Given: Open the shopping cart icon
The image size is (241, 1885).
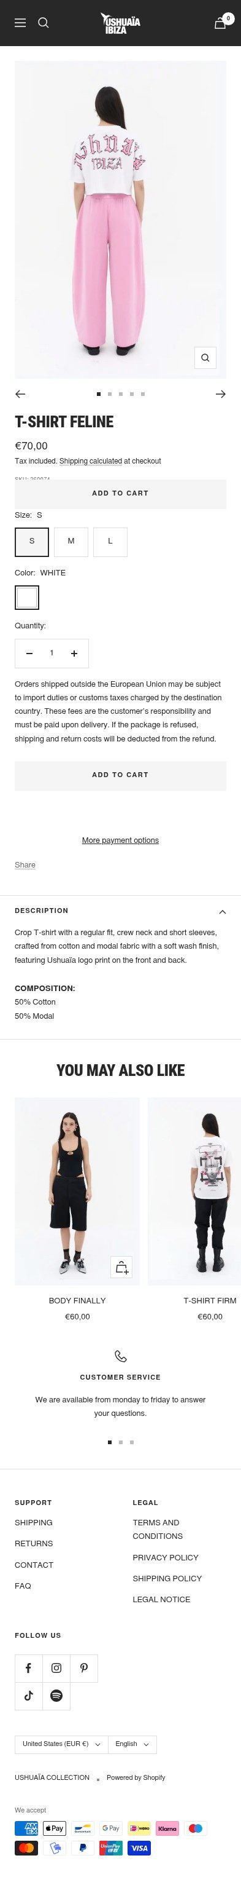Looking at the screenshot, I should click(x=220, y=23).
